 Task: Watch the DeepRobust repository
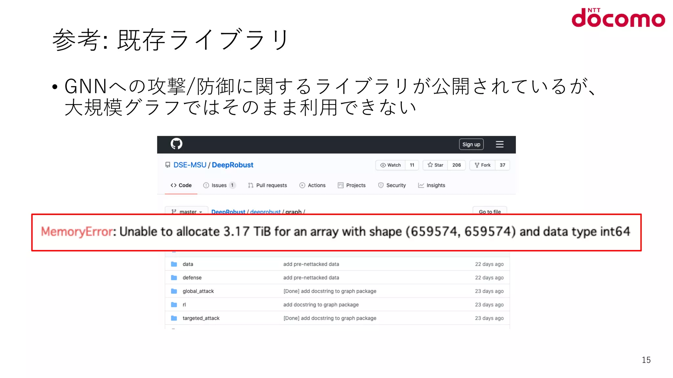(x=391, y=165)
